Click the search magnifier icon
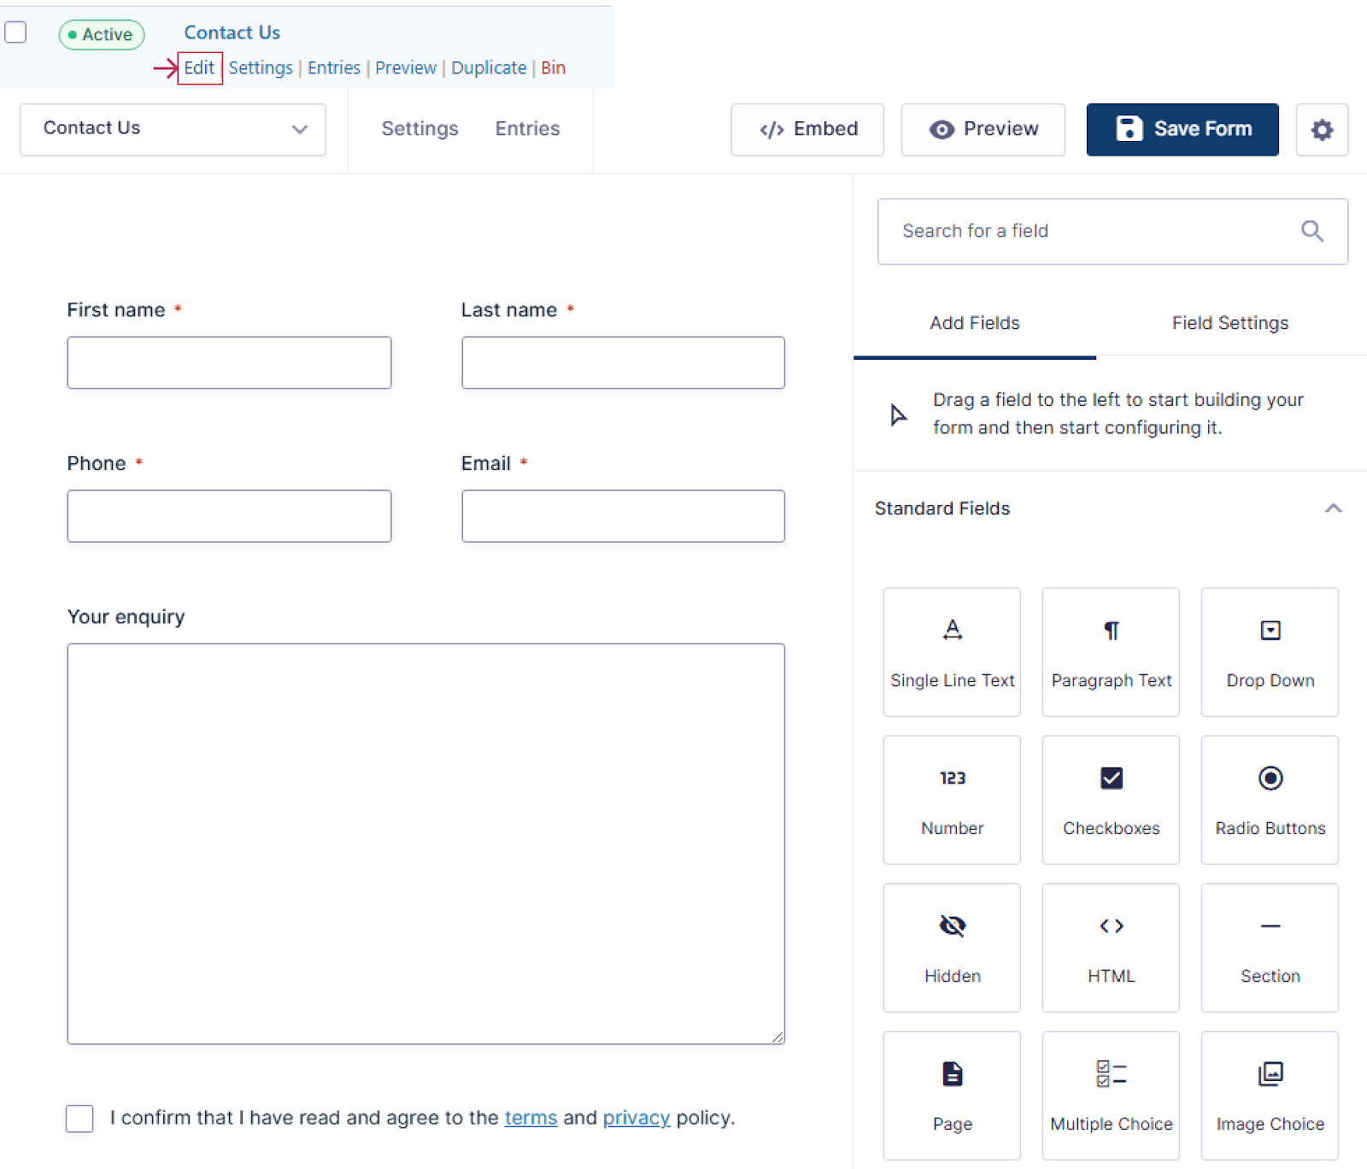Screen dimensions: 1367x1169 tap(1312, 231)
